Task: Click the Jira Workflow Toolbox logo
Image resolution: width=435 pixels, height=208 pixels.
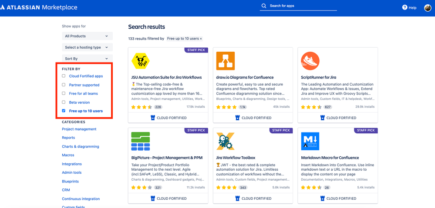Action: click(226, 141)
